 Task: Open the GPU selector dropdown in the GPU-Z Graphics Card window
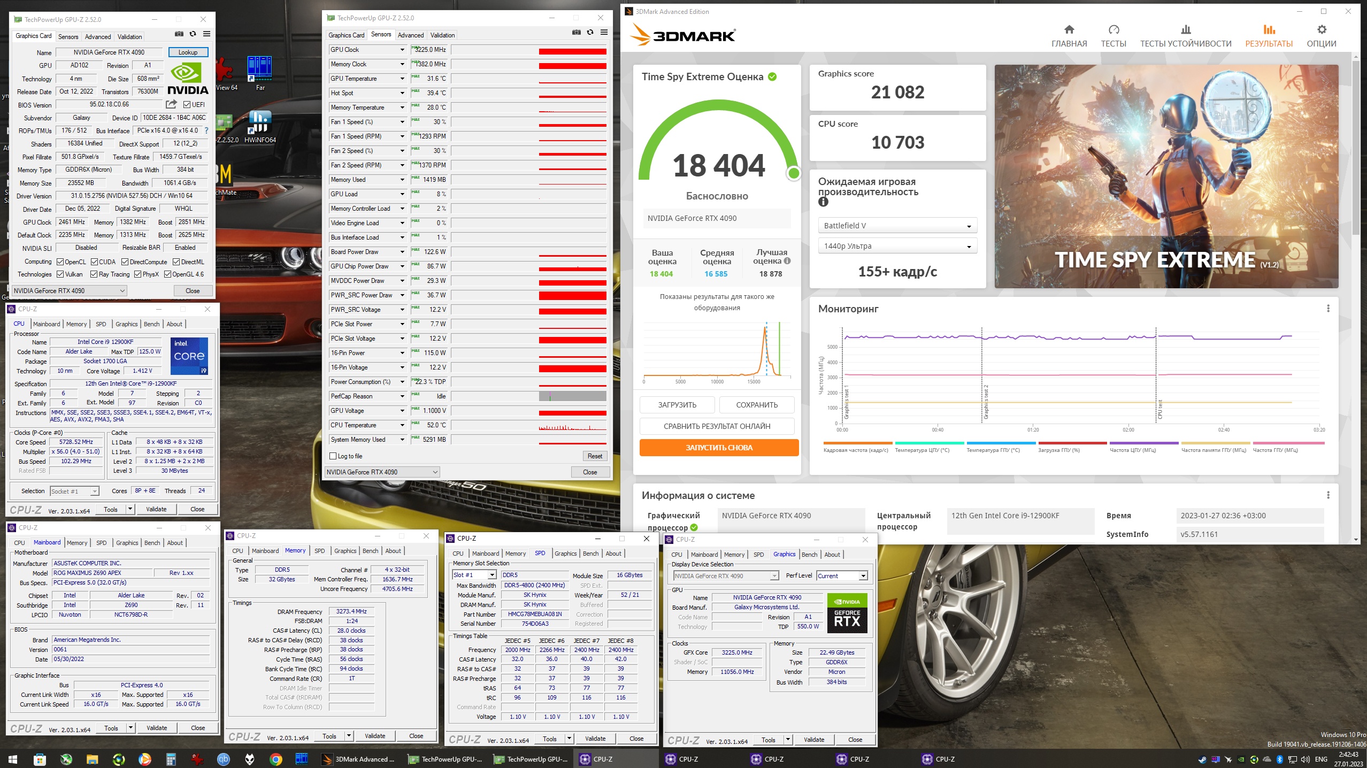pos(69,290)
